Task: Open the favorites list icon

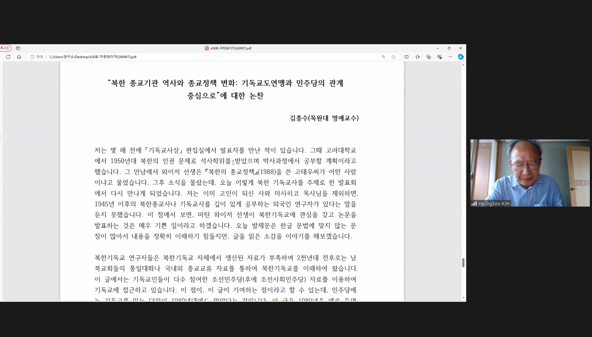Action: pos(417,57)
